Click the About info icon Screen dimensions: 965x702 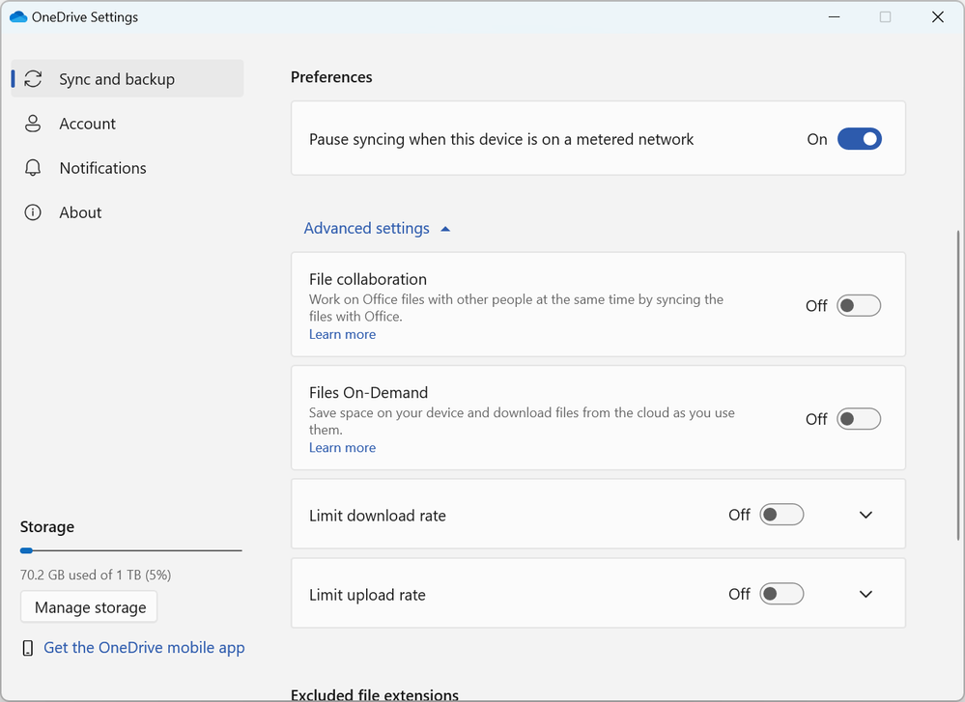(33, 212)
